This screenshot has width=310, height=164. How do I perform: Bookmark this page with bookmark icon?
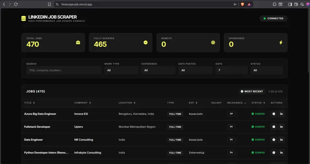click(49, 4)
